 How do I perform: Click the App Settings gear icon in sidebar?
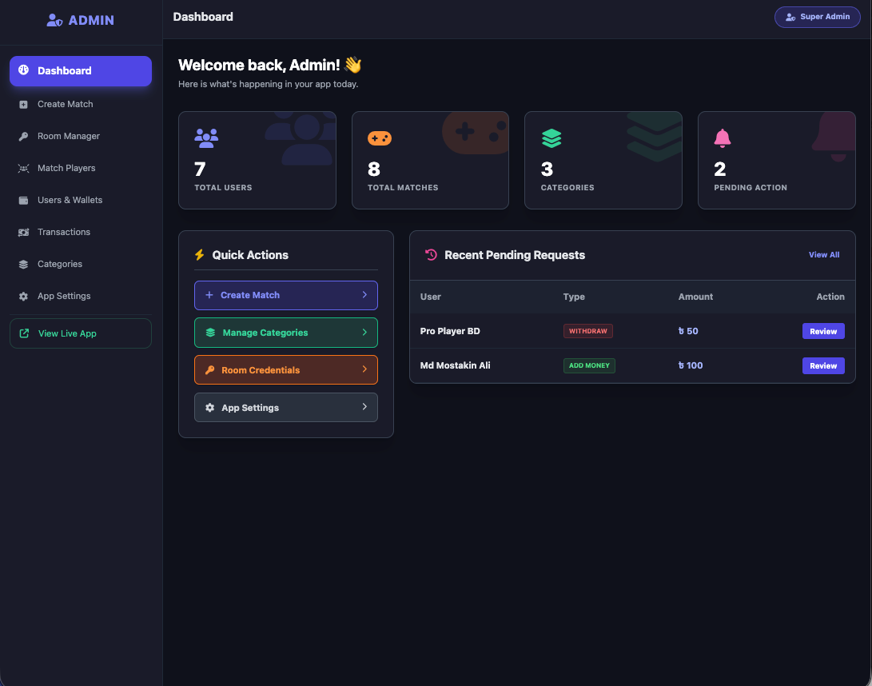click(23, 297)
